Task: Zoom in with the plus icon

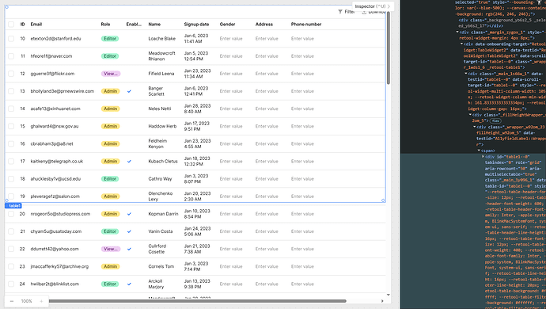Action: pos(41,301)
